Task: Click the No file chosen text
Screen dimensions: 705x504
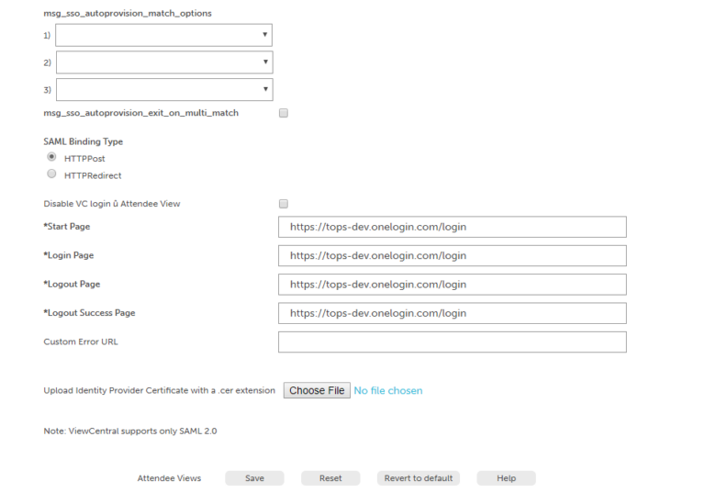Action: pyautogui.click(x=388, y=391)
